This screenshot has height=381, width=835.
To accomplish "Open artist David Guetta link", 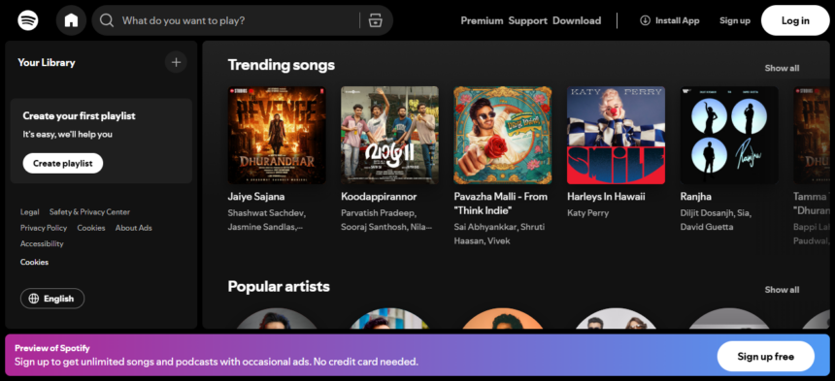I will tap(707, 227).
